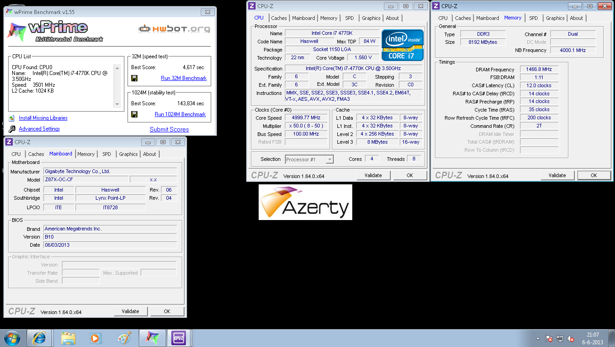Viewport: 615px width, 347px height.
Task: Switch to CPU tab in Memory CPU-Z window
Action: tap(443, 18)
